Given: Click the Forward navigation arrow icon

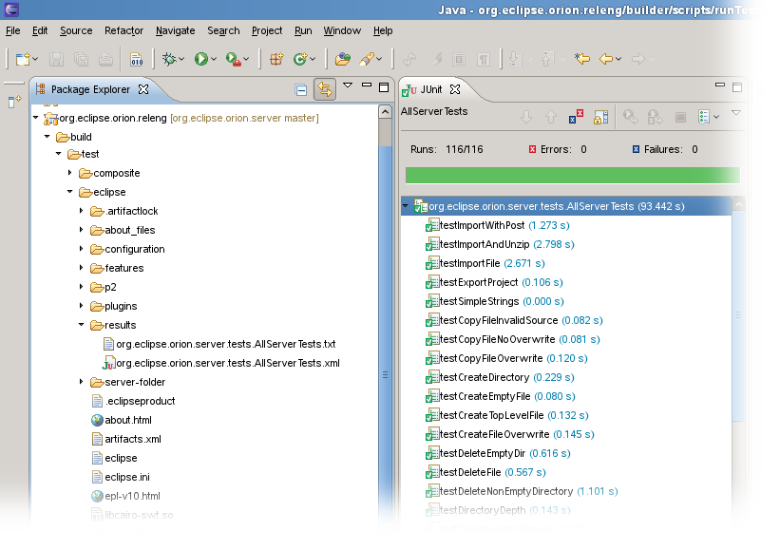Looking at the screenshot, I should [x=637, y=59].
